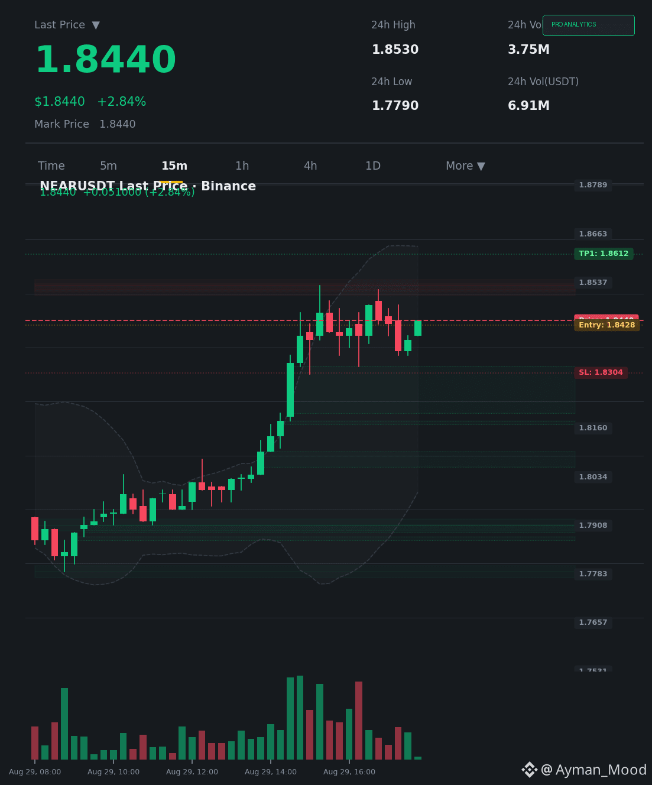This screenshot has width=652, height=785.
Task: Click the 1.7783 price axis label
Action: [x=593, y=574]
